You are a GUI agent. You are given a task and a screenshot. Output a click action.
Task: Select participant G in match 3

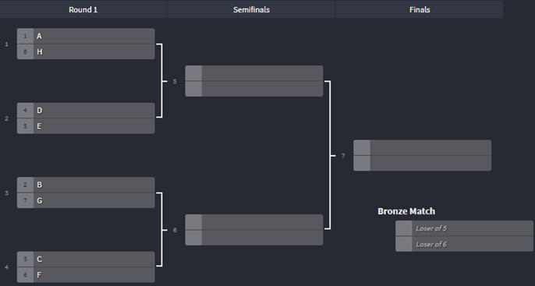(86, 200)
